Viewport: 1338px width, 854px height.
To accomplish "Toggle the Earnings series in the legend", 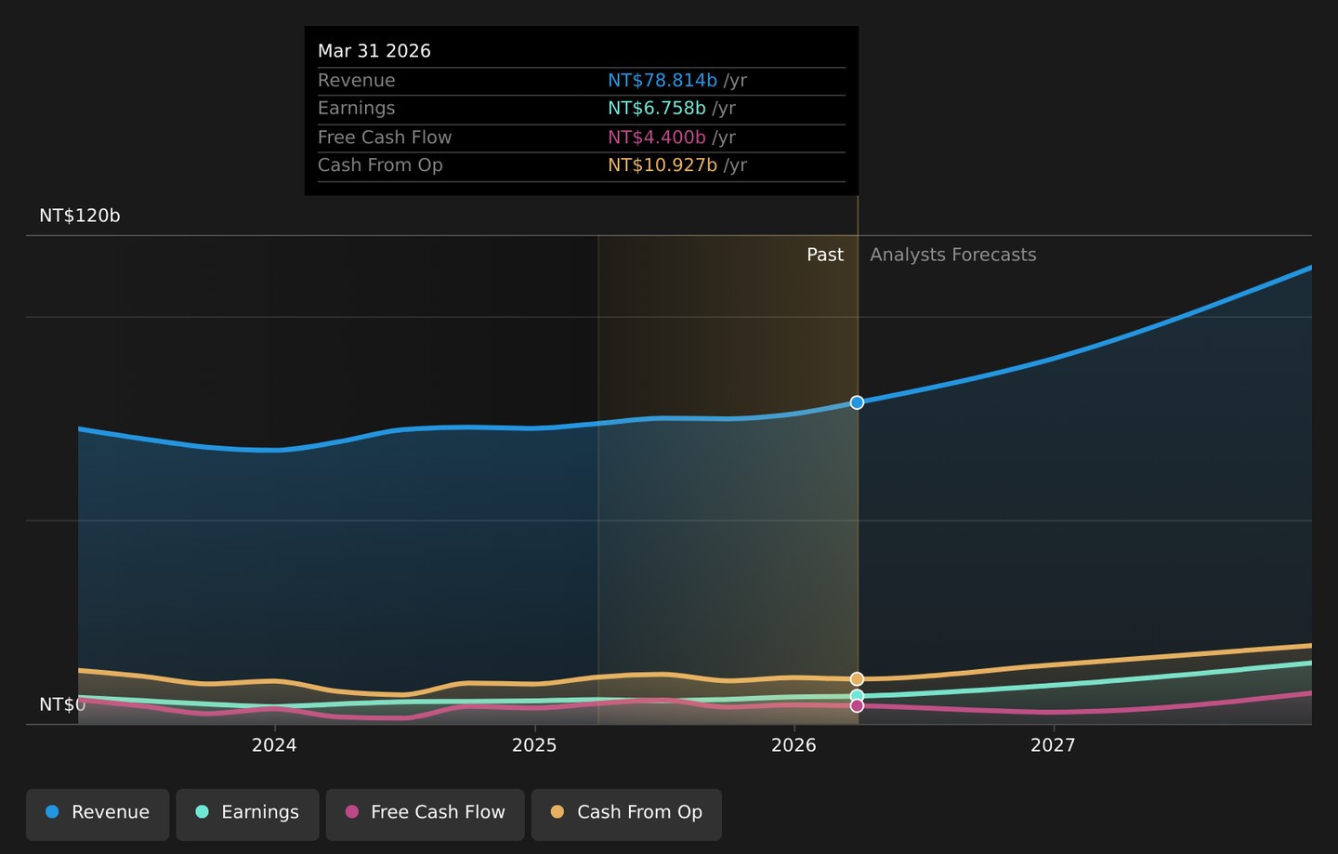I will 247,814.
